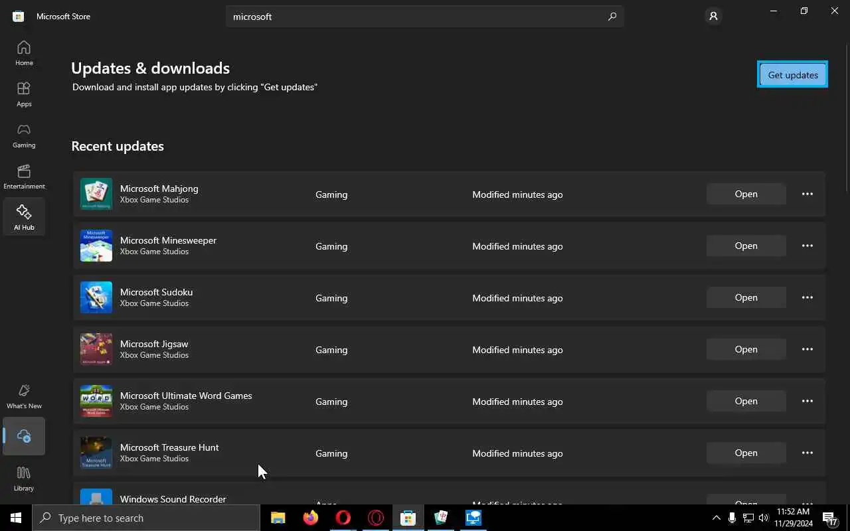Open the Entertainment section
The image size is (850, 531).
coord(24,177)
